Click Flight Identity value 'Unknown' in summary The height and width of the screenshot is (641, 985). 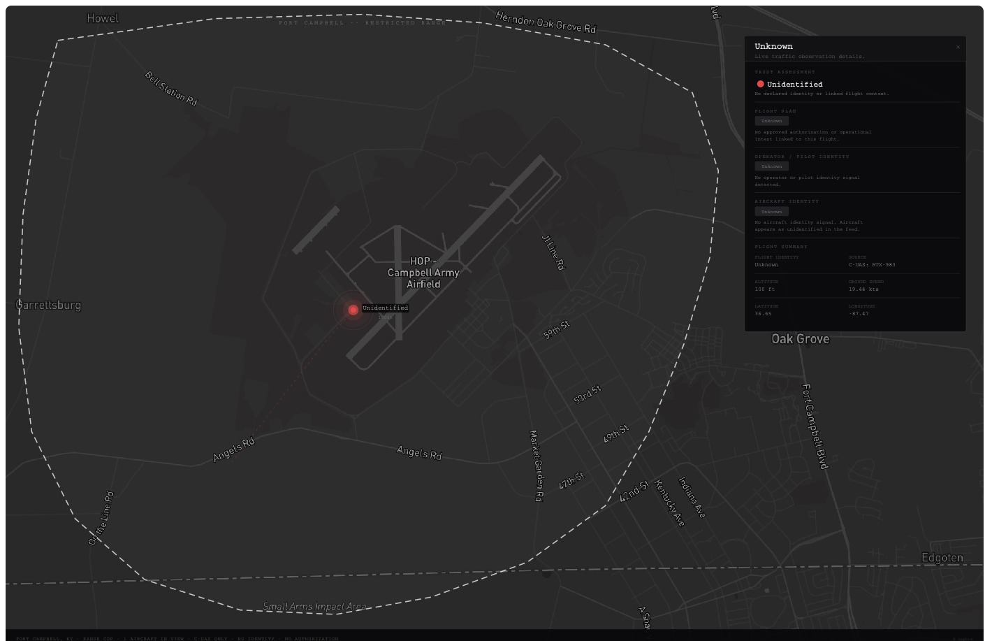(766, 265)
